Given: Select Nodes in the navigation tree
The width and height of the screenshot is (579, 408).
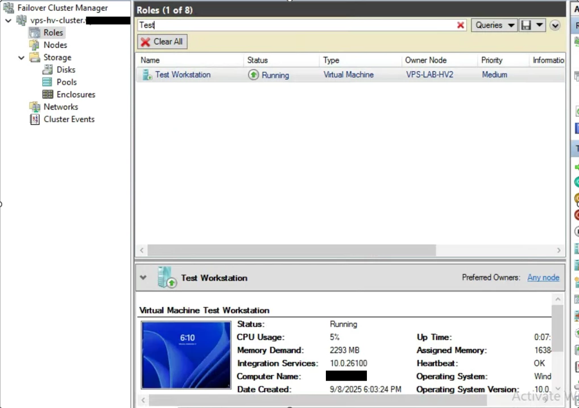Looking at the screenshot, I should click(x=55, y=45).
